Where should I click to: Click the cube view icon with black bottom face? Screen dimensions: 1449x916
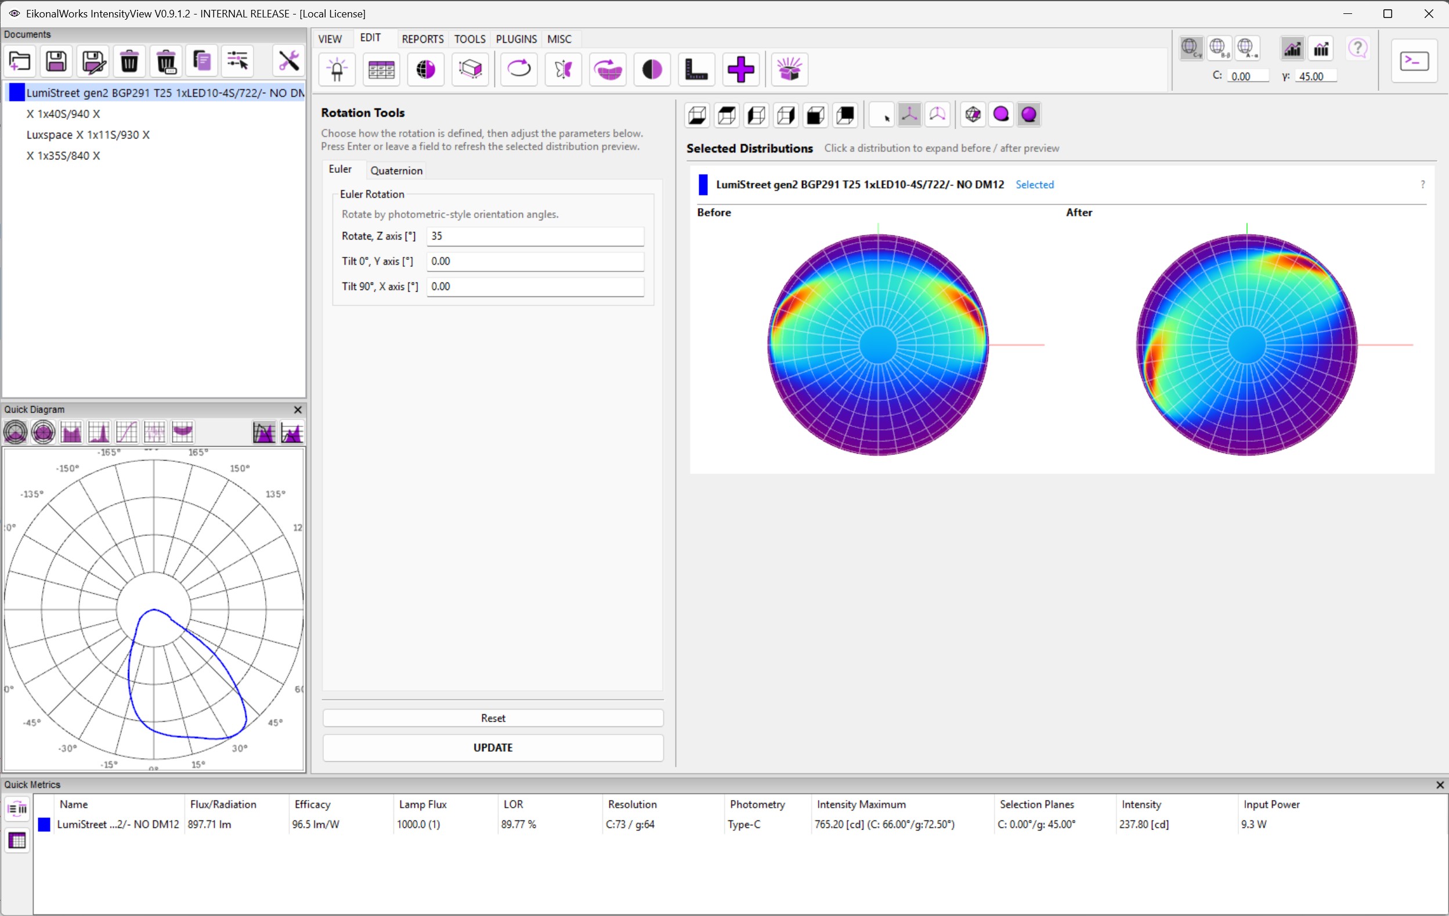(698, 115)
